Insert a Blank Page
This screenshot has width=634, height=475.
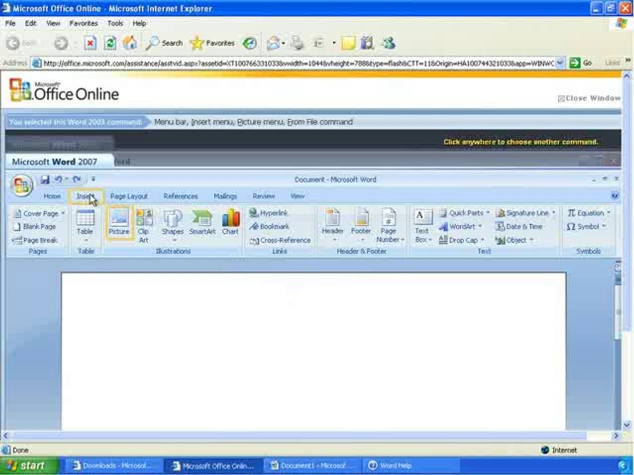pos(35,226)
